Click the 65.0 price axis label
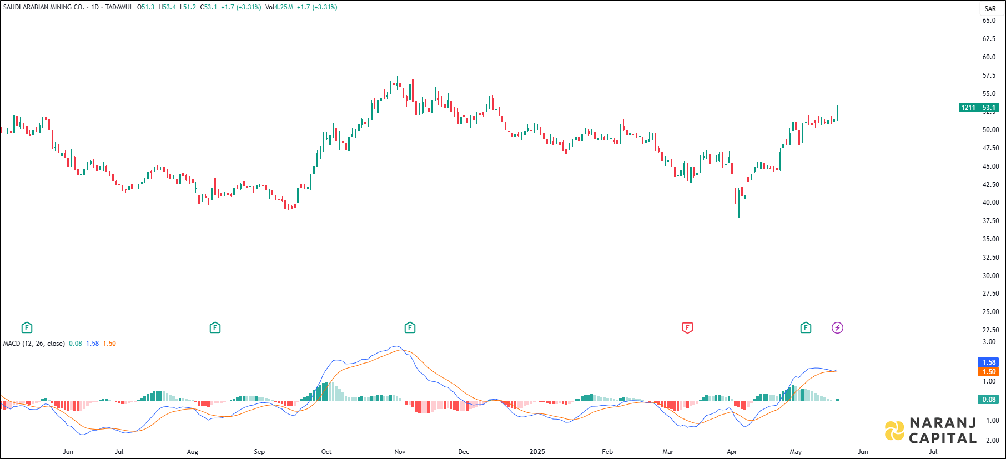Image resolution: width=1006 pixels, height=459 pixels. pos(989,21)
